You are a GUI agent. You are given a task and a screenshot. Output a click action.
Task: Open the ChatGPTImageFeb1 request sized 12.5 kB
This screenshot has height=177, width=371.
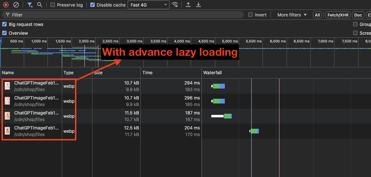[36, 128]
